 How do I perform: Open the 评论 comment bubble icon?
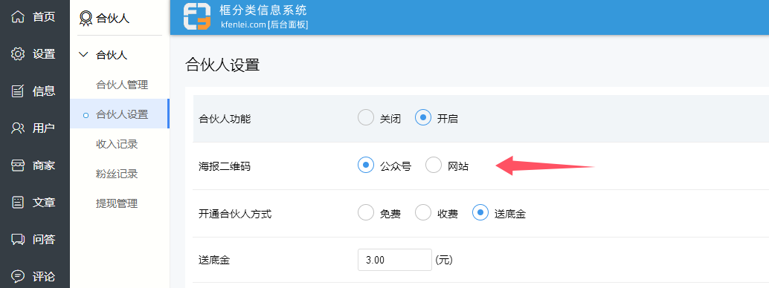pos(18,277)
